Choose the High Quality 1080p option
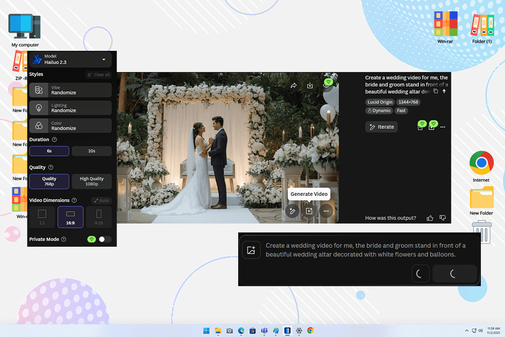 click(92, 182)
